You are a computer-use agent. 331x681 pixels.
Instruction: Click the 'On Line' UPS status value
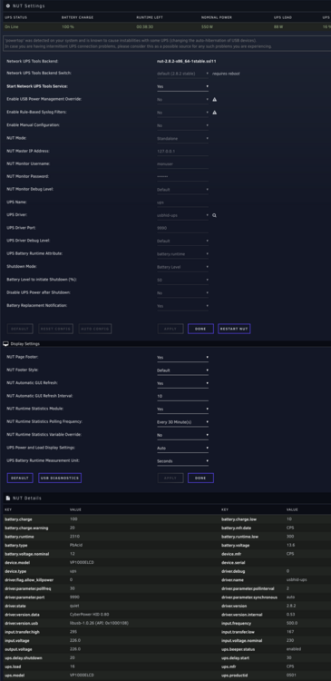click(11, 26)
